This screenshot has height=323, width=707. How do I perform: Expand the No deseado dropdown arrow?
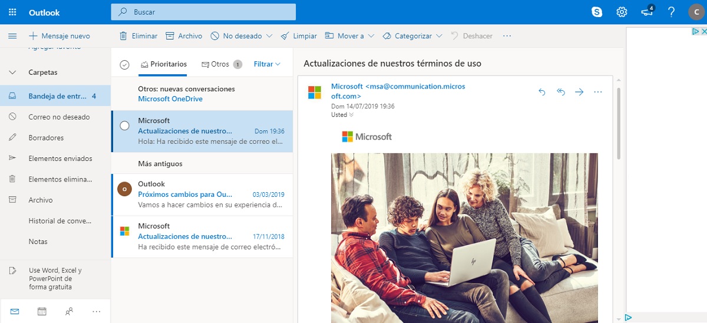coord(269,36)
